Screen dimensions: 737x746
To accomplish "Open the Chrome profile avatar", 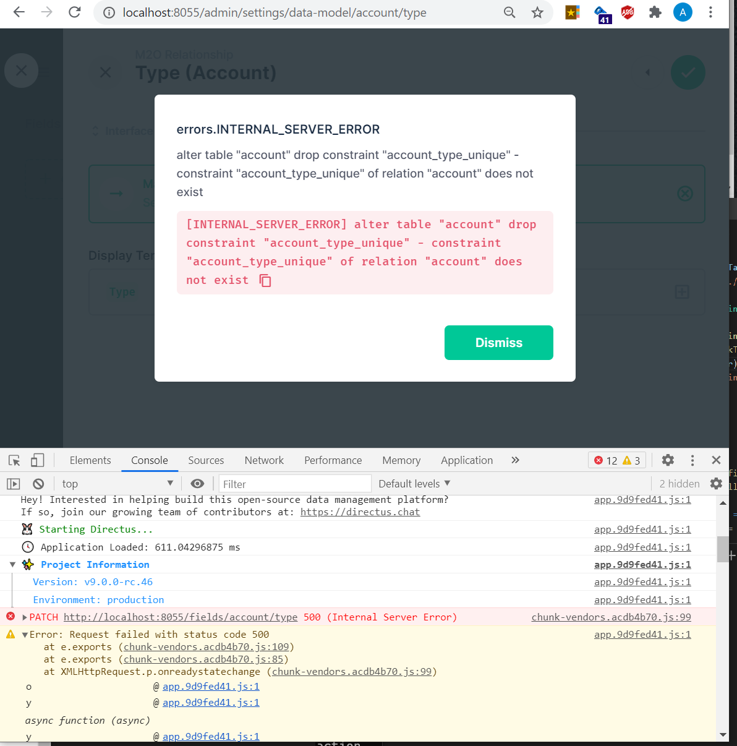I will (683, 12).
